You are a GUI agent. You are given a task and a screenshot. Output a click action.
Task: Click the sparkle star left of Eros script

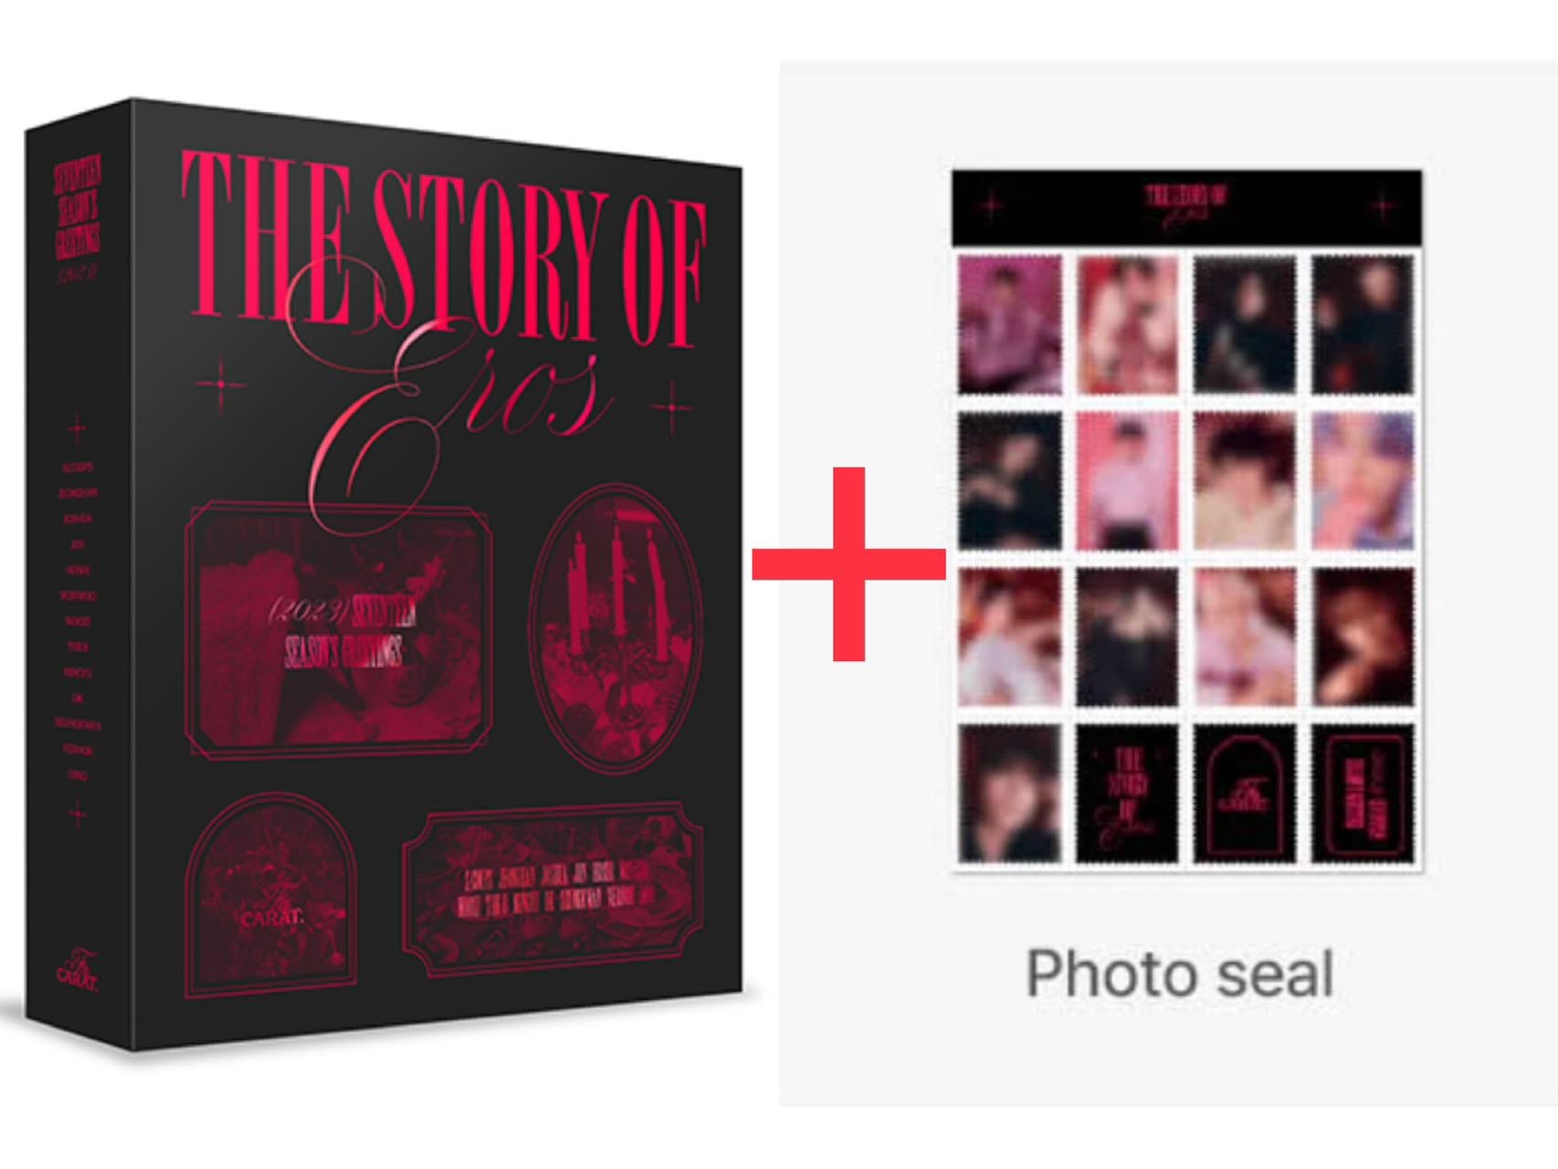221,384
